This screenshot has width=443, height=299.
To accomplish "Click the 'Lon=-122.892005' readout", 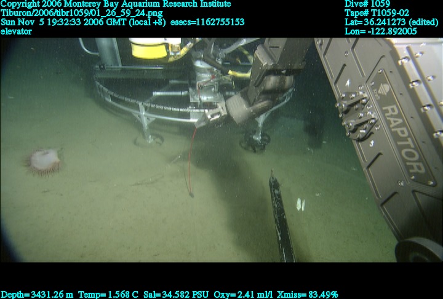I will [x=381, y=31].
